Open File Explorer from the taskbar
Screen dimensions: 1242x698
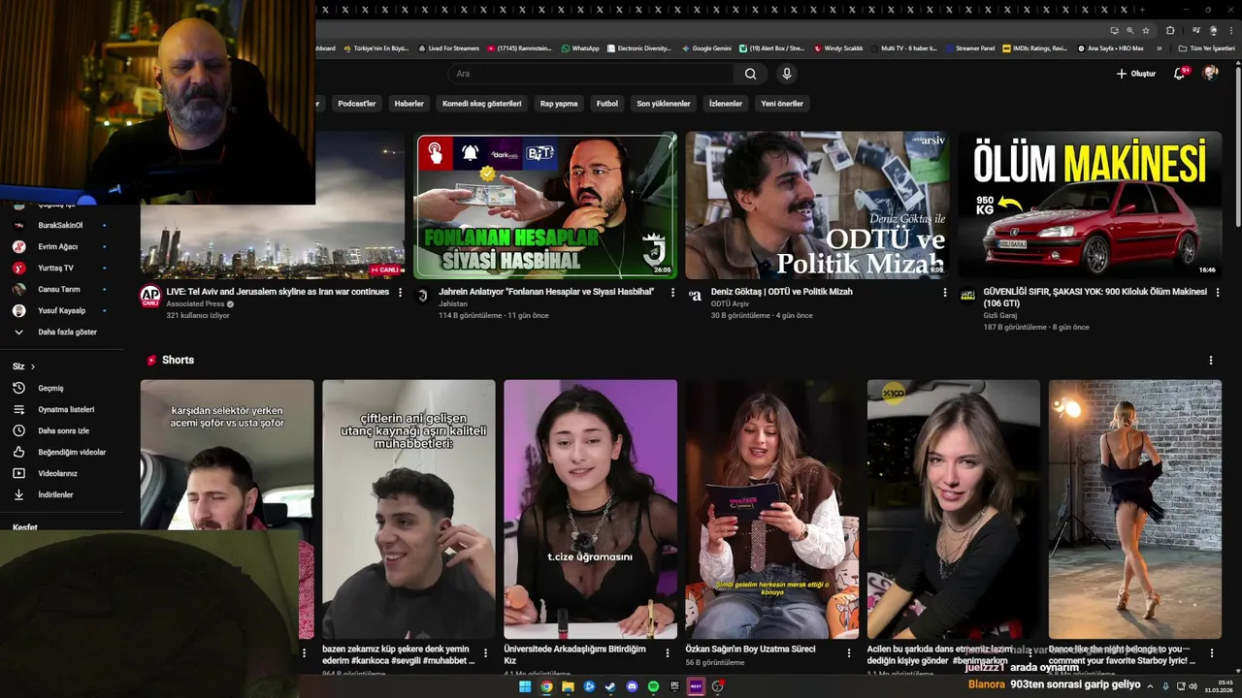(568, 686)
